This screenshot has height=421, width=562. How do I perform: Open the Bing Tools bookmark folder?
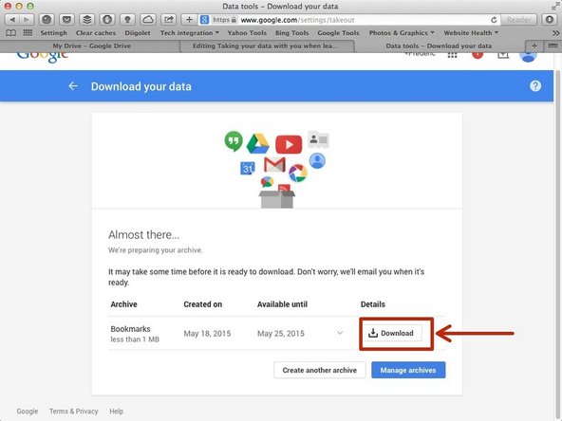pyautogui.click(x=291, y=33)
